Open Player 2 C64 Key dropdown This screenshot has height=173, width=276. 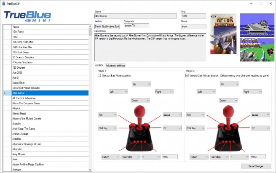click(196, 128)
